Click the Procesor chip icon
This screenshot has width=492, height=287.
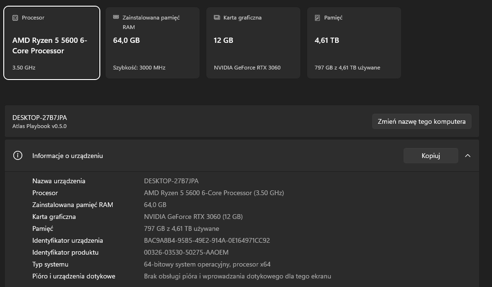[15, 18]
